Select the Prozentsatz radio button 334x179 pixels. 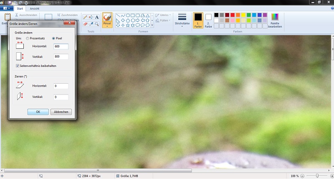[x=28, y=38]
